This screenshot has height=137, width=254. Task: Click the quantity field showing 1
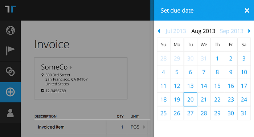116,127
